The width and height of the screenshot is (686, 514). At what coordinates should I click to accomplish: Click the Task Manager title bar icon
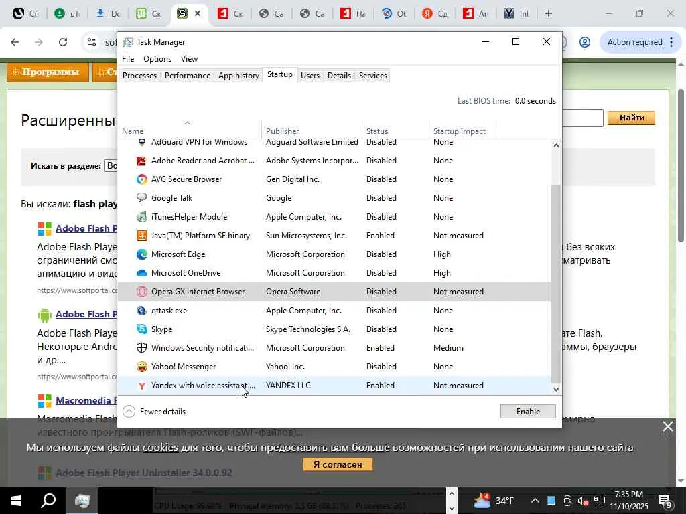click(x=128, y=42)
